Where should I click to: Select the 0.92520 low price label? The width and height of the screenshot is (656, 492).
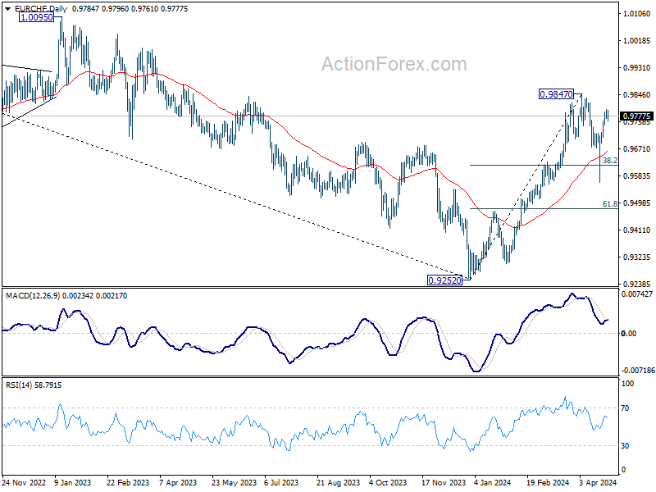point(444,280)
